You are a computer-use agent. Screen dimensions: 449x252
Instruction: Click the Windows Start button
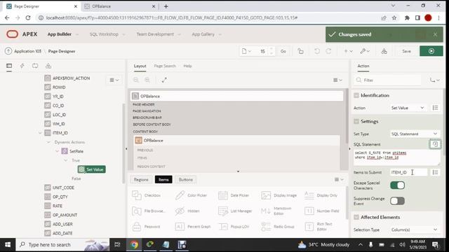[8, 244]
